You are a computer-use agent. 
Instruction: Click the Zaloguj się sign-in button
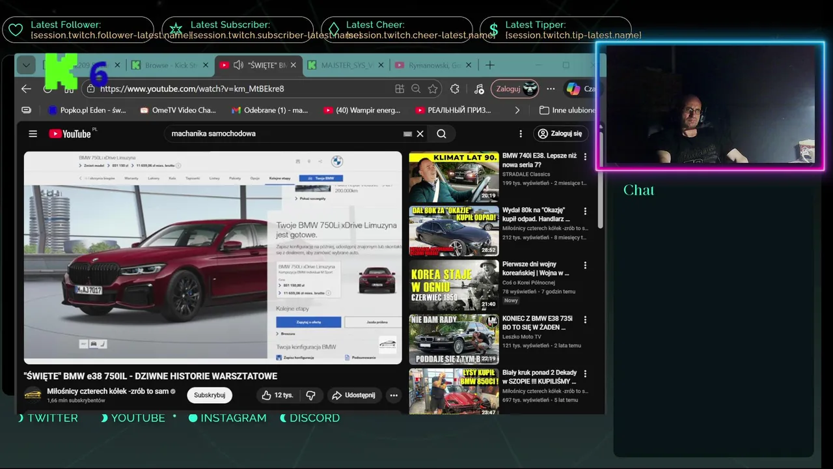coord(561,134)
